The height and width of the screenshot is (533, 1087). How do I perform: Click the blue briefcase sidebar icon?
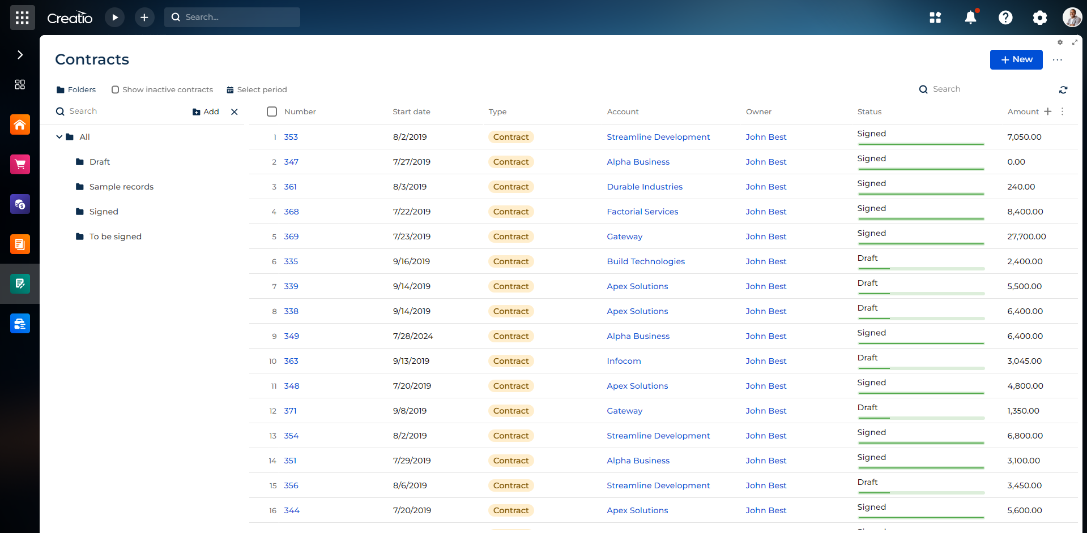(20, 323)
